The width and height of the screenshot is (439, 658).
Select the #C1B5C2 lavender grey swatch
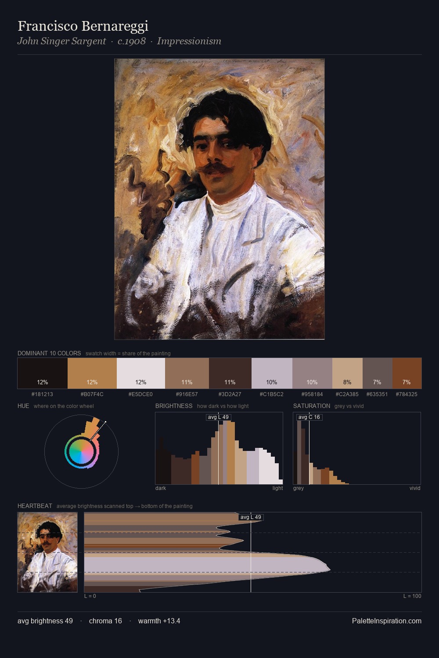[272, 373]
